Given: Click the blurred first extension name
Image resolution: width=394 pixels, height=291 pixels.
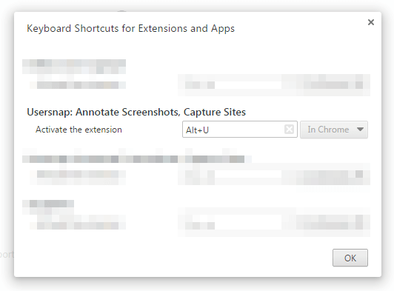Looking at the screenshot, I should [x=74, y=67].
